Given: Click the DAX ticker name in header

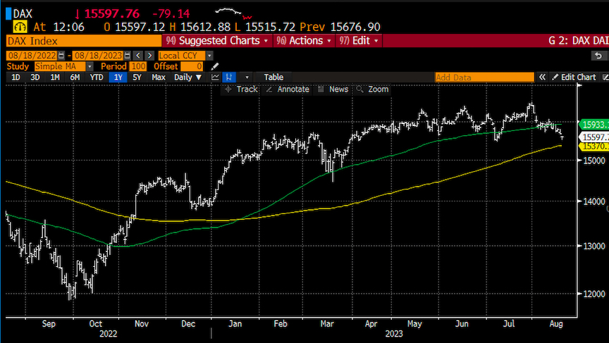Looking at the screenshot, I should 23,14.
